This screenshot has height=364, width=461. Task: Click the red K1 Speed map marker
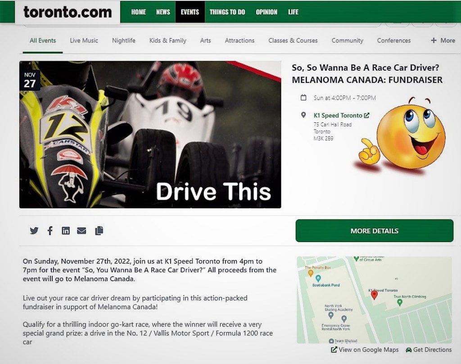pyautogui.click(x=374, y=295)
